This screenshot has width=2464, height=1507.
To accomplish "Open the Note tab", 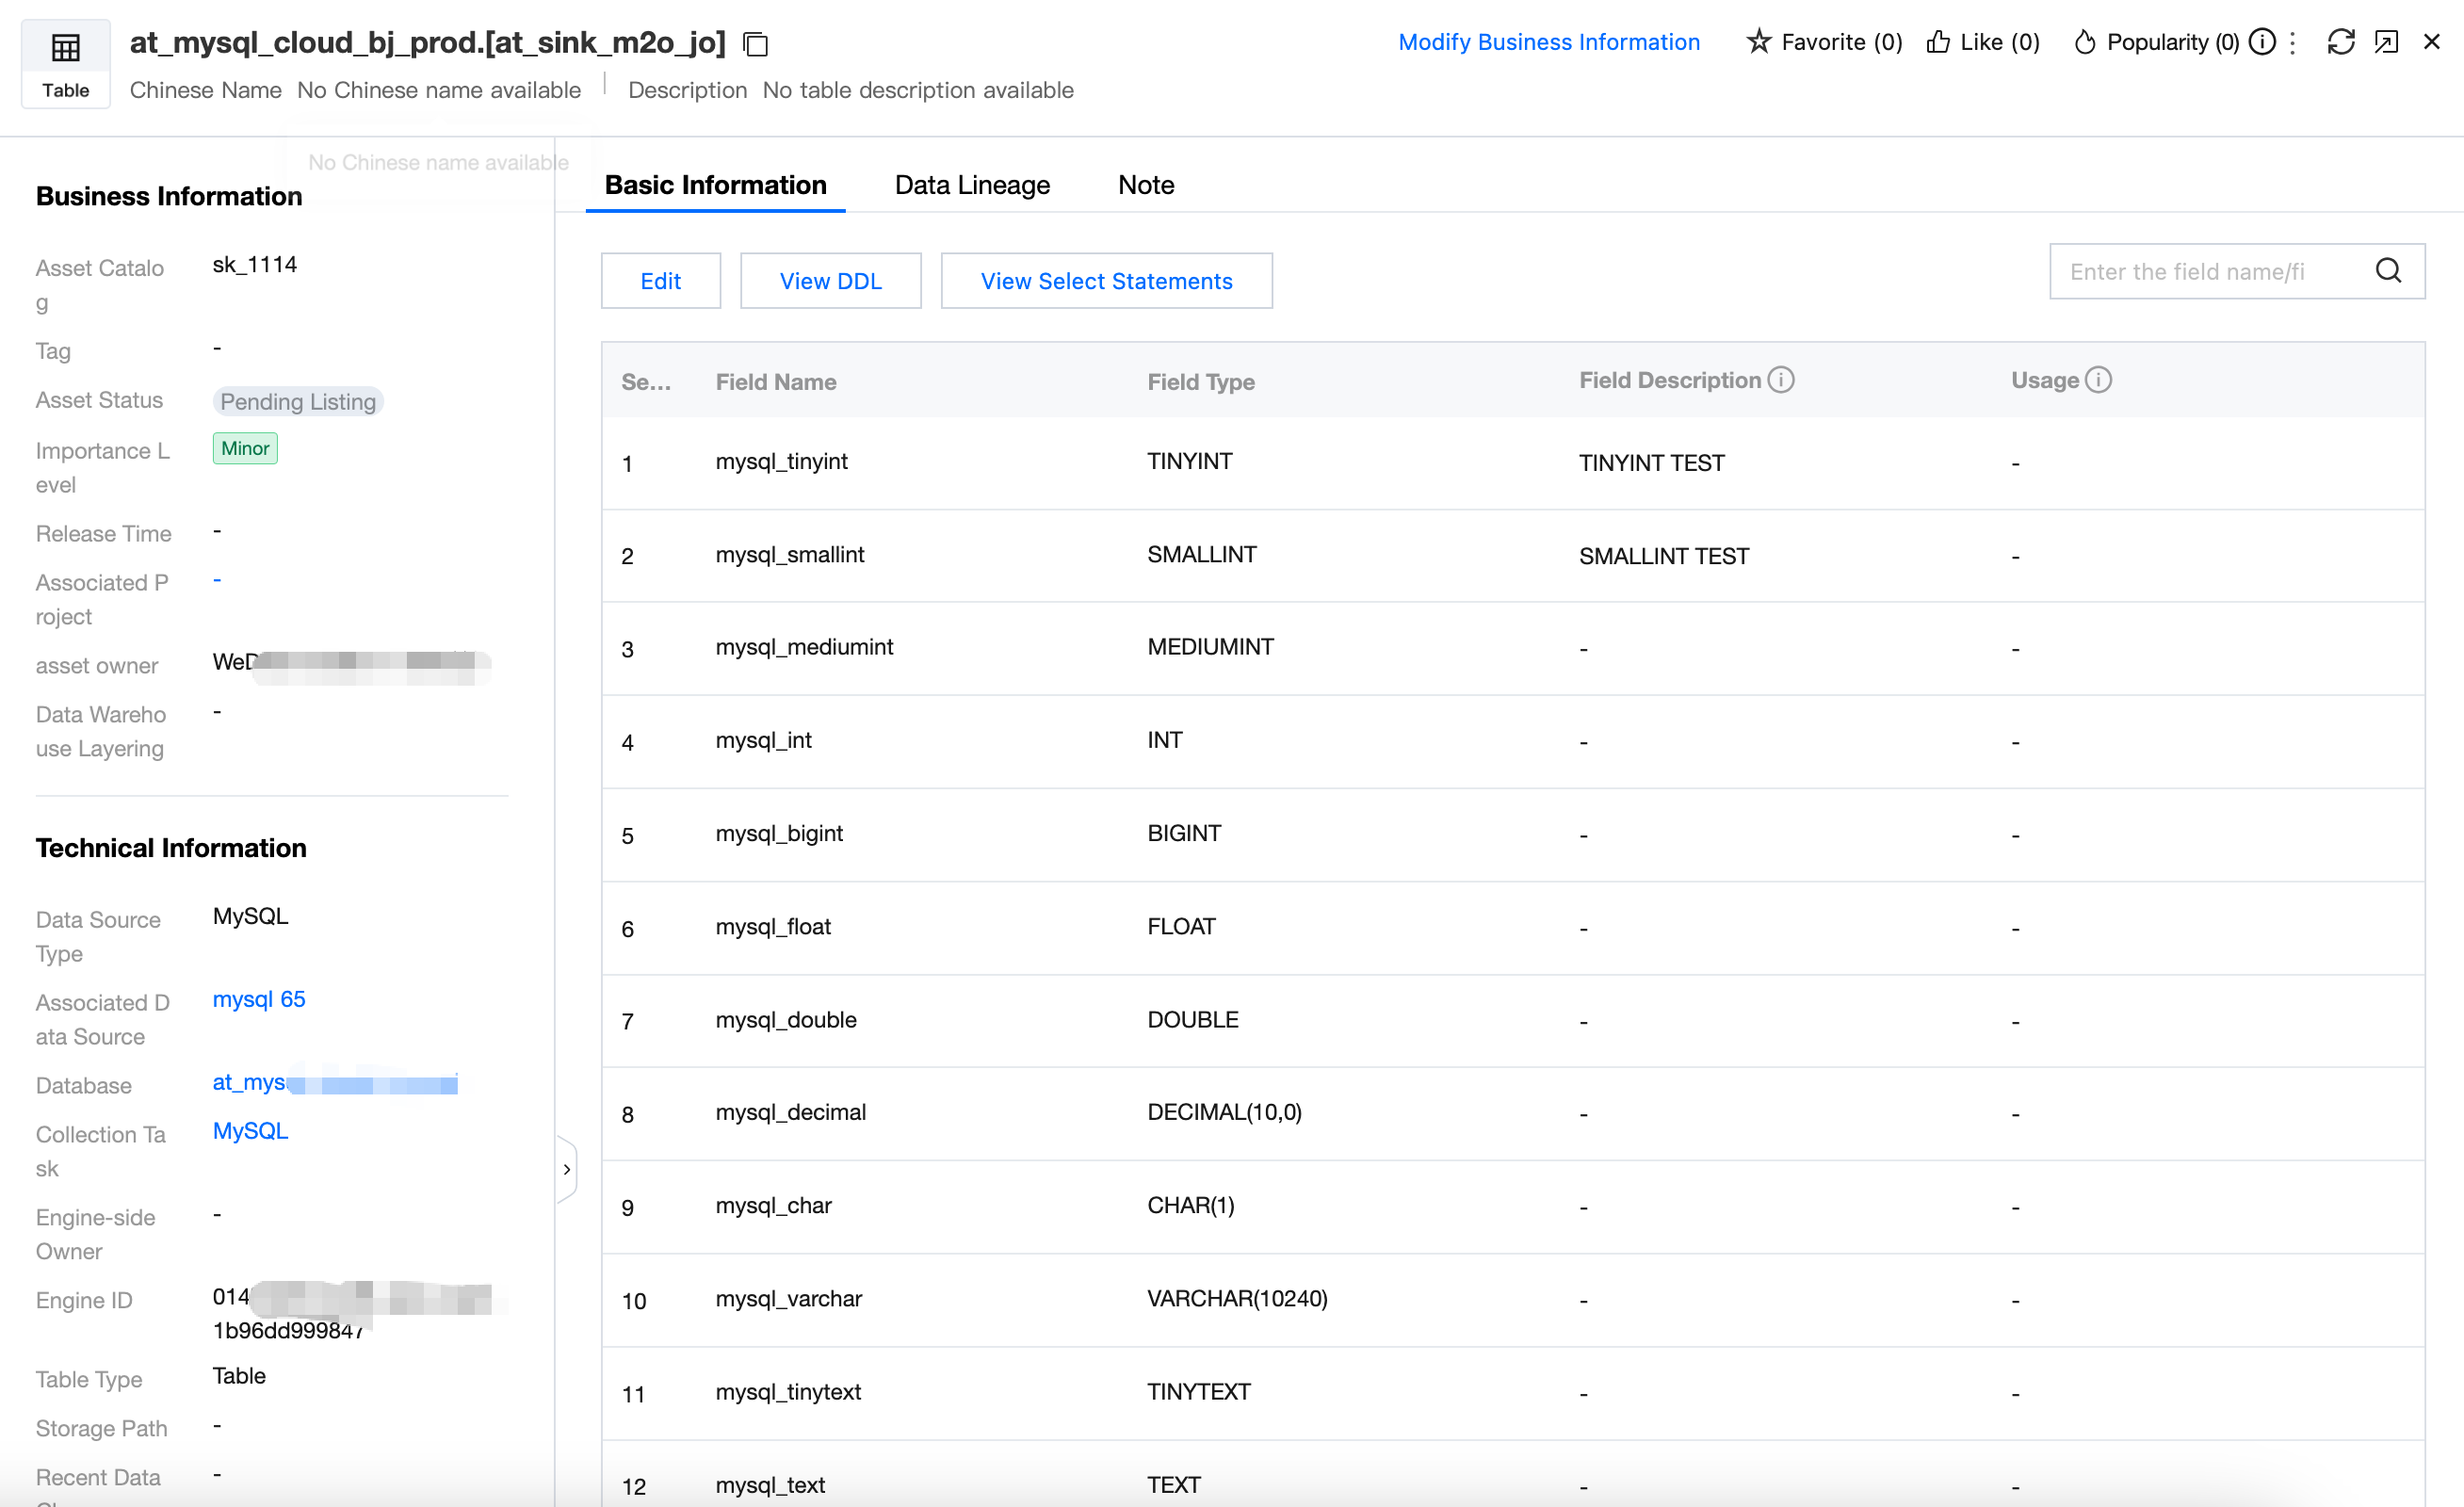I will pos(1146,185).
